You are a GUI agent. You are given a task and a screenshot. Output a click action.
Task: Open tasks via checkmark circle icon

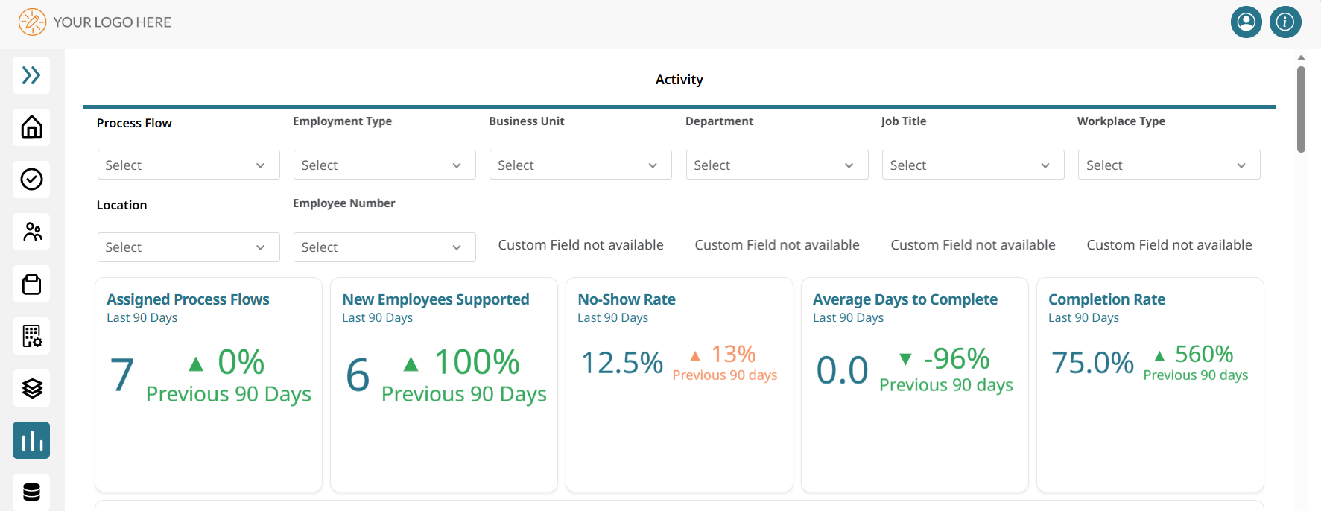[x=31, y=180]
